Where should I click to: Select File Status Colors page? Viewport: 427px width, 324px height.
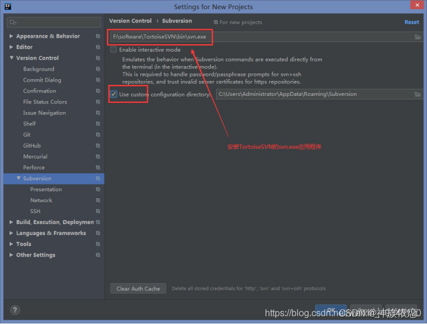(45, 102)
